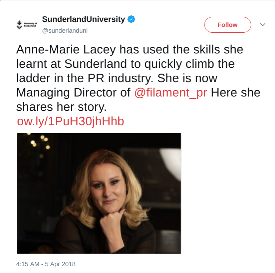Click the 4:15 AM time text

click(28, 264)
